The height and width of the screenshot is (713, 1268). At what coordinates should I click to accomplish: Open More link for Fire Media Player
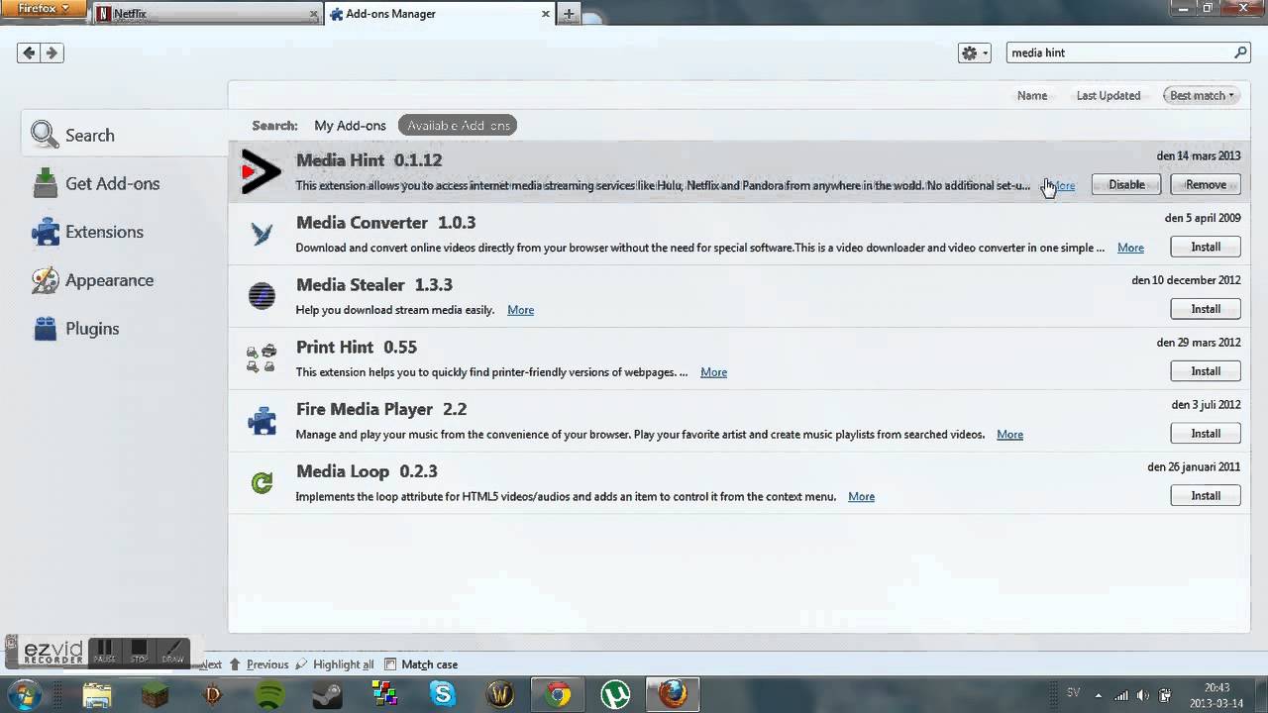click(1009, 435)
